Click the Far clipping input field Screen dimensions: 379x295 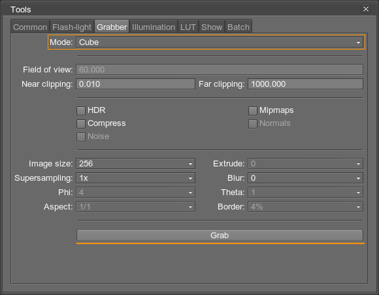[305, 84]
